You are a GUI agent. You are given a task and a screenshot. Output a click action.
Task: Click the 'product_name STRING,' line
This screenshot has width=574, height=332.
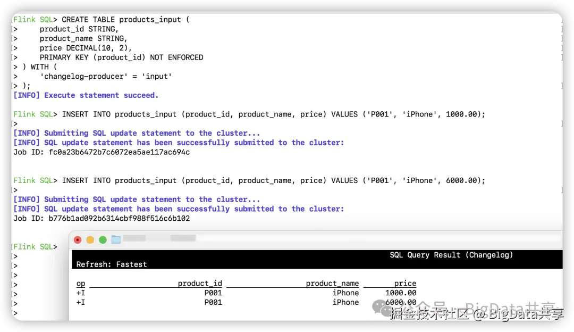[x=84, y=38]
